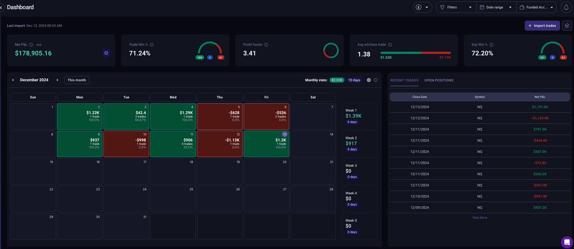The image size is (574, 249).
Task: Open December 6 day with -$536
Action: coord(266,116)
